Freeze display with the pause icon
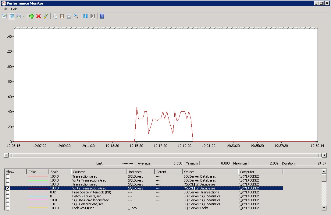Screen dimensions: 331x215 [85, 16]
